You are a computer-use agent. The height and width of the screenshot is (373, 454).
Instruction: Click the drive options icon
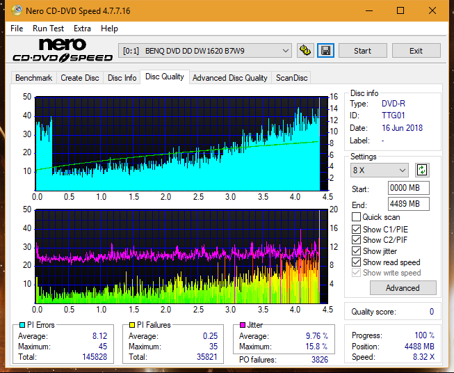click(305, 51)
